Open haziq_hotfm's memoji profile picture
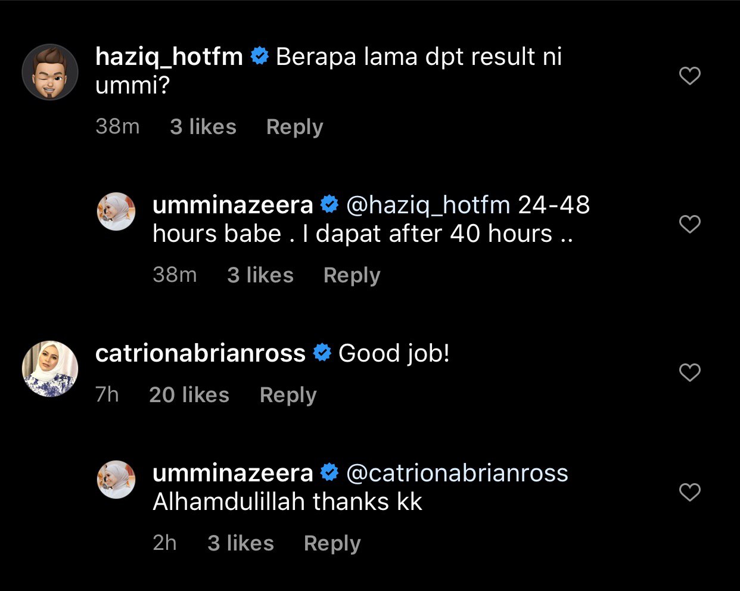Viewport: 740px width, 591px height. click(x=50, y=72)
